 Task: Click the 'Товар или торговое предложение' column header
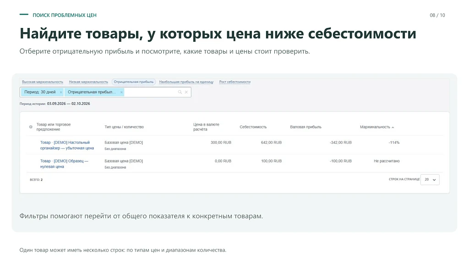tap(54, 127)
